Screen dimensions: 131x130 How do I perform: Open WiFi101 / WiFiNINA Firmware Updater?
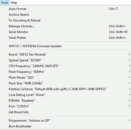pos(69,46)
